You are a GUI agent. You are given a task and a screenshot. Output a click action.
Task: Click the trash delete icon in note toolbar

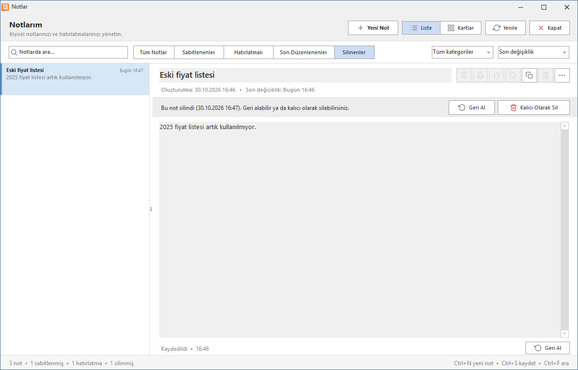pos(546,75)
